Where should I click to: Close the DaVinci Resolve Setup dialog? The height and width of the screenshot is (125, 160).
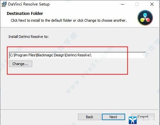152,4
